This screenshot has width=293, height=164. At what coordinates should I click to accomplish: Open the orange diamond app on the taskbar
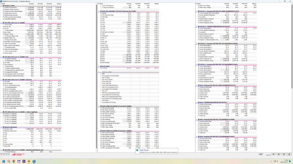[x=29, y=161]
